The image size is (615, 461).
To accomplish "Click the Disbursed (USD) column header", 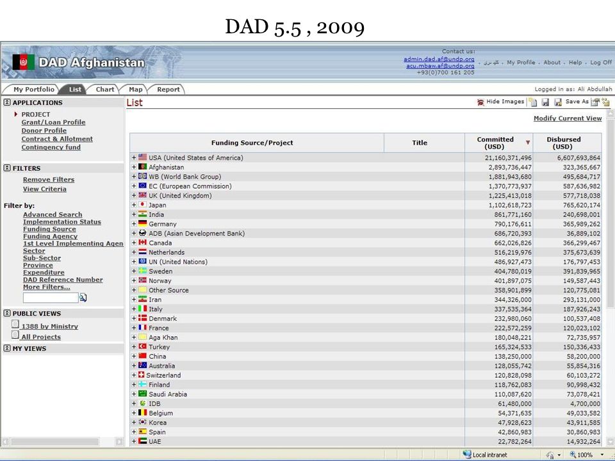I will 567,143.
